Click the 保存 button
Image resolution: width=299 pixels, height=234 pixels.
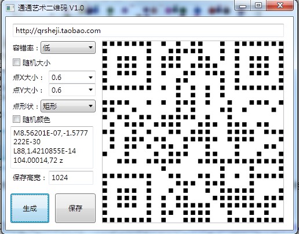[75, 209]
